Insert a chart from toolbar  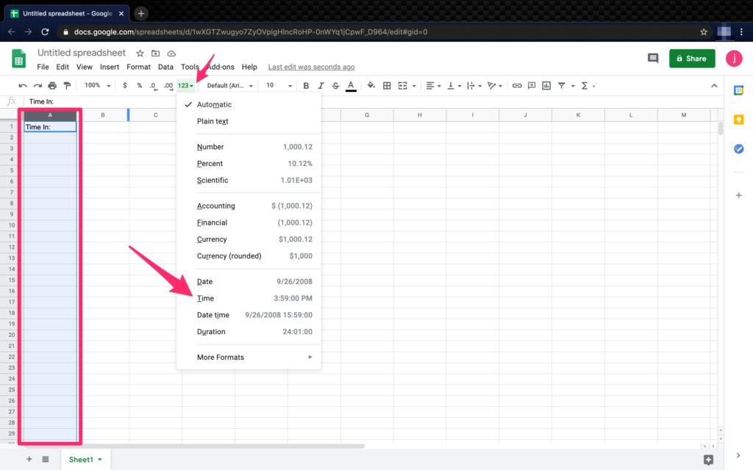pyautogui.click(x=546, y=86)
